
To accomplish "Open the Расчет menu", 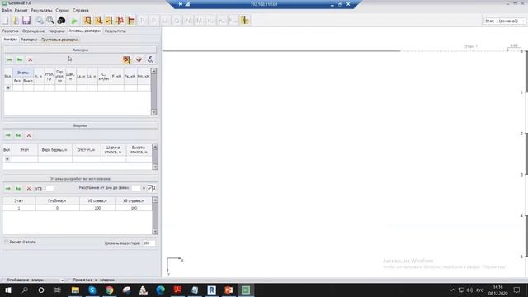I will tap(21, 11).
